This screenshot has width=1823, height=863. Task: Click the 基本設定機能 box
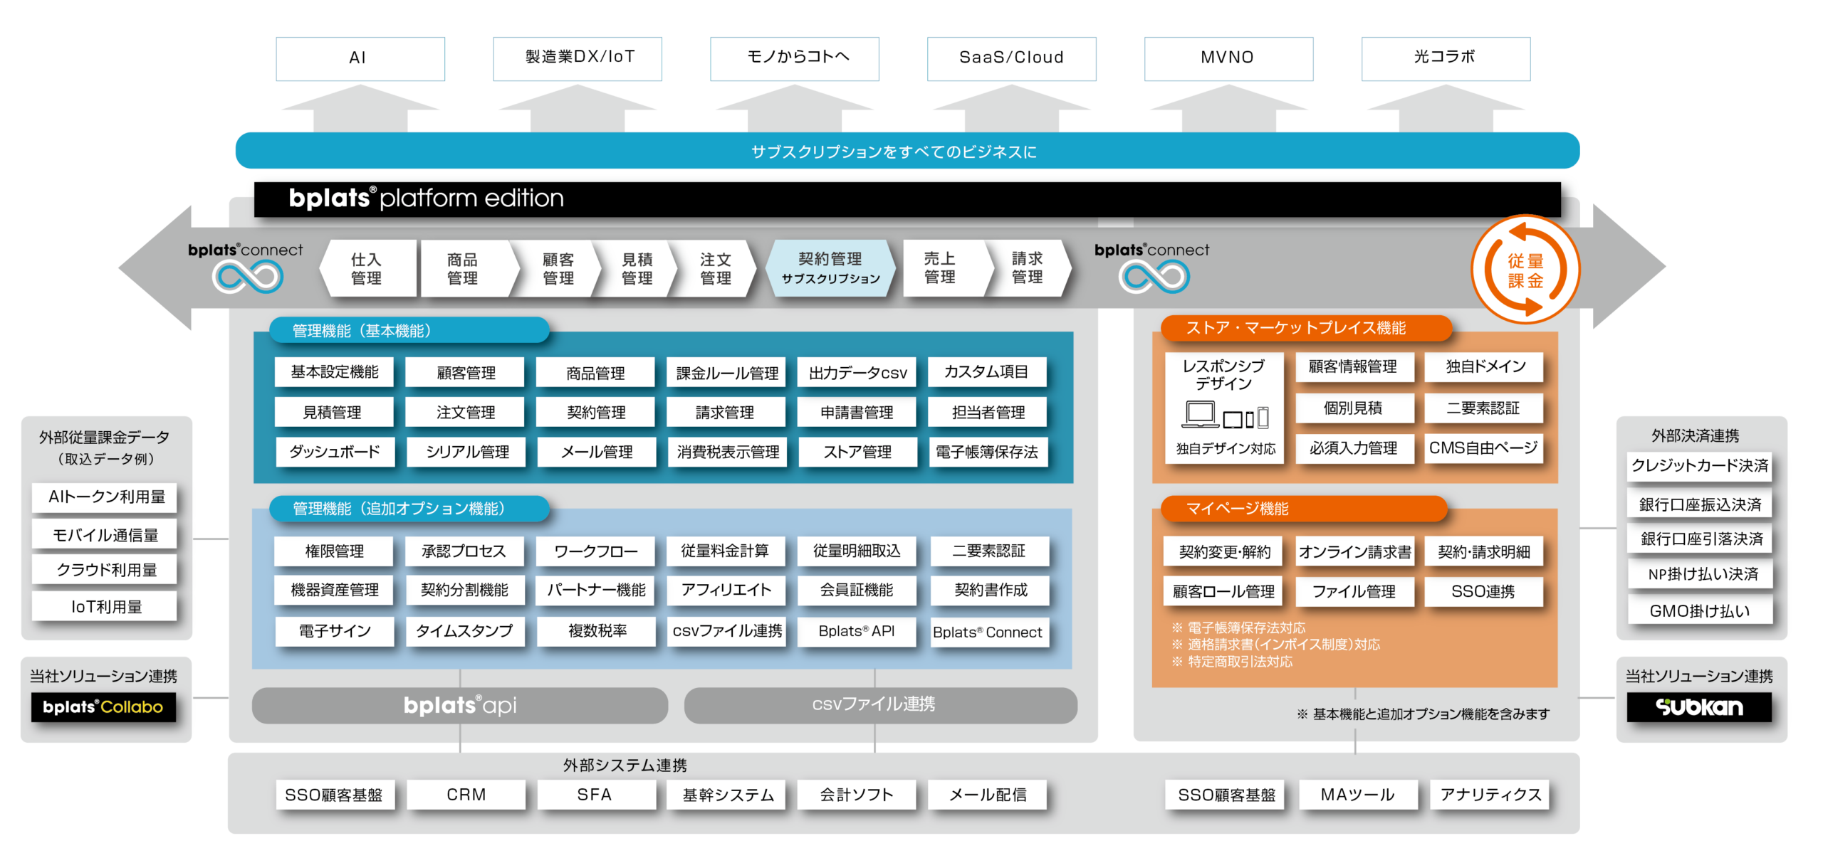334,372
